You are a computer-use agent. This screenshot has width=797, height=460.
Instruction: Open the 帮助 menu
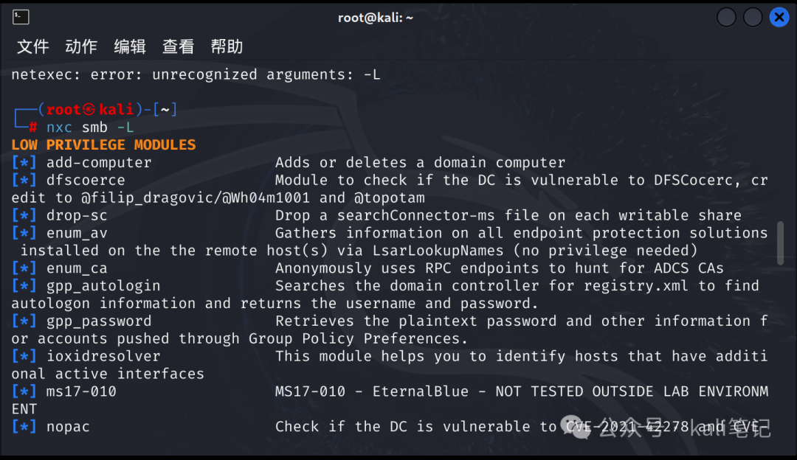[x=227, y=46]
